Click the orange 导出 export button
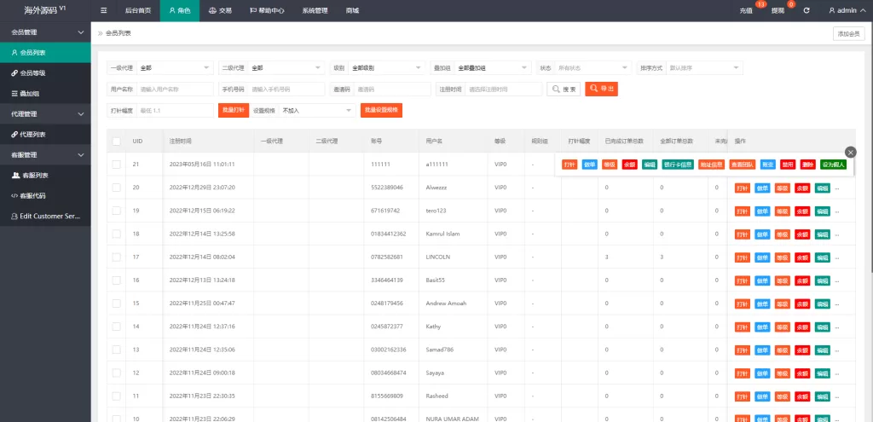Viewport: 873px width, 422px height. coord(601,89)
